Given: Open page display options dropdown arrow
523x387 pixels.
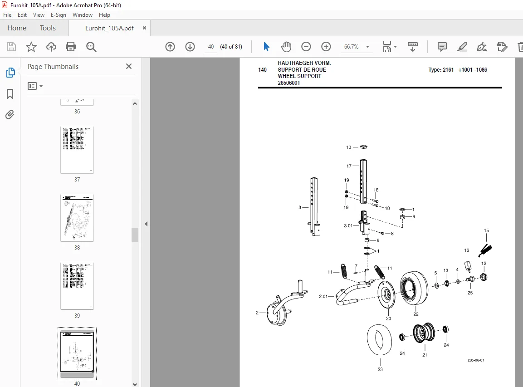Looking at the screenshot, I should point(395,47).
